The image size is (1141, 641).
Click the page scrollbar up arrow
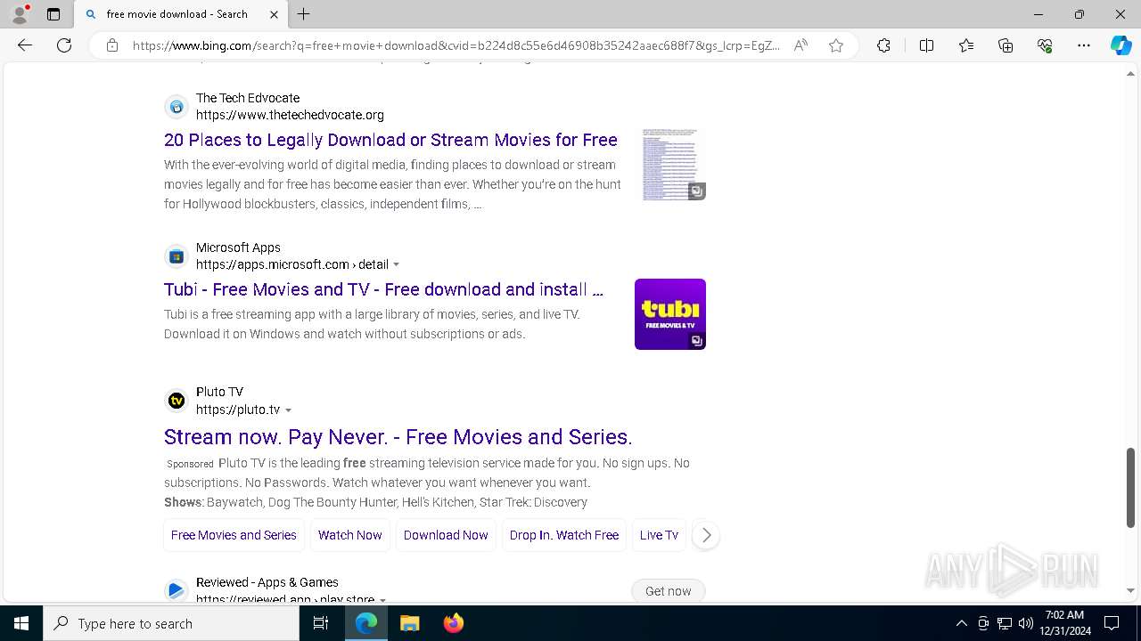pos(1130,73)
